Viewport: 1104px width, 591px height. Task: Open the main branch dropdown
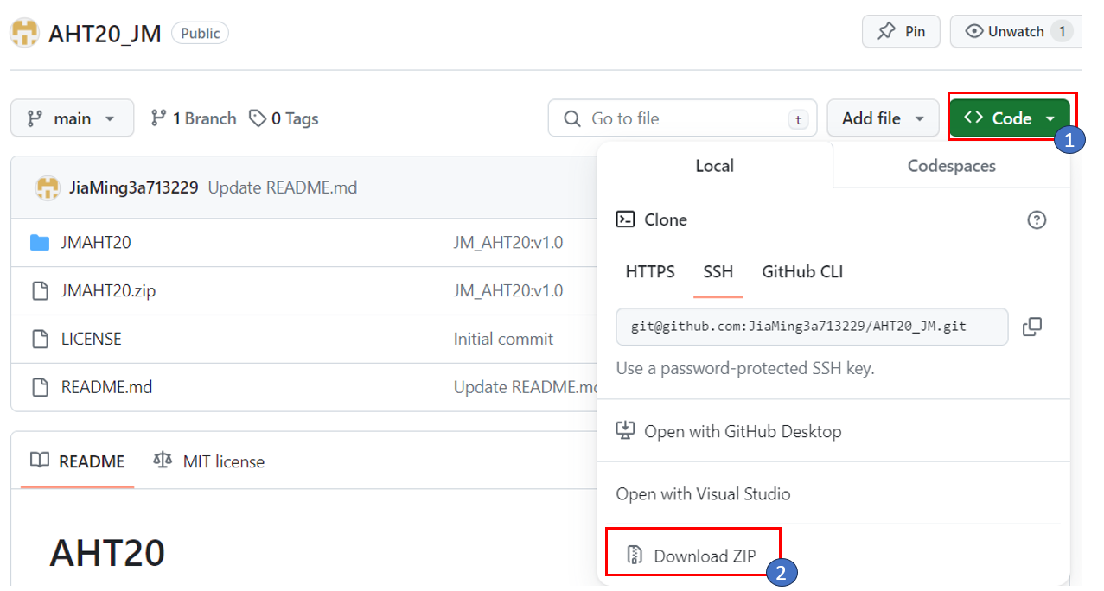point(72,118)
